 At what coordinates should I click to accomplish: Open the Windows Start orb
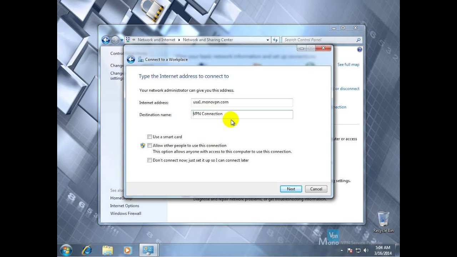pos(66,250)
